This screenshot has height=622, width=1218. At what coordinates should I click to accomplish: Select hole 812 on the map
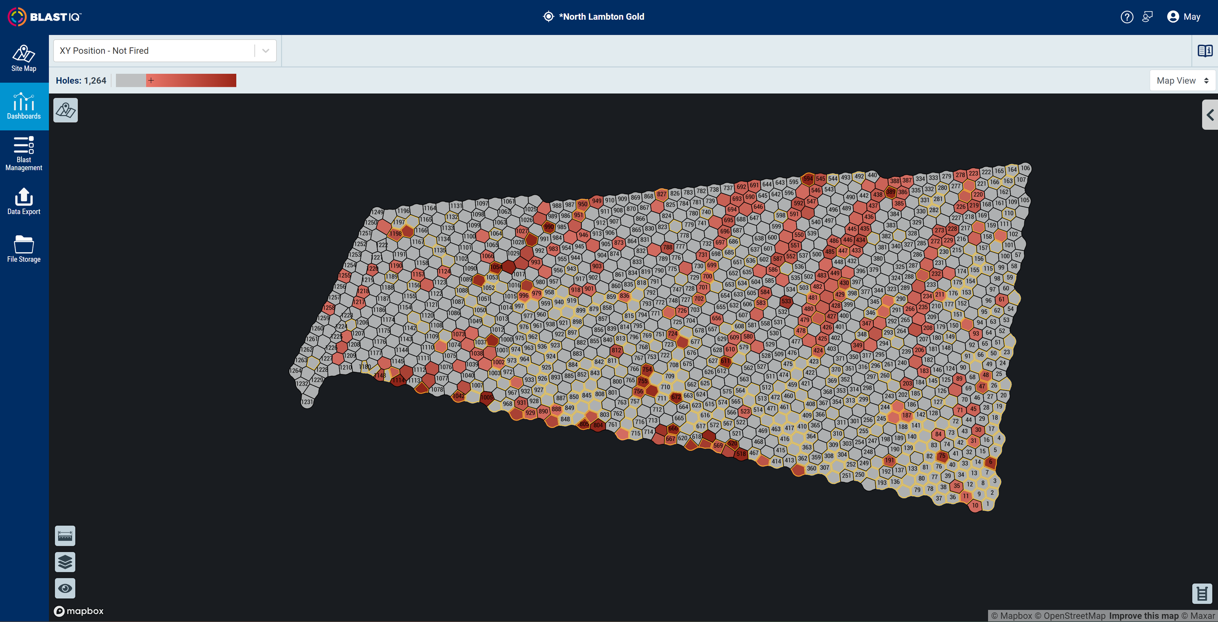[x=616, y=350]
